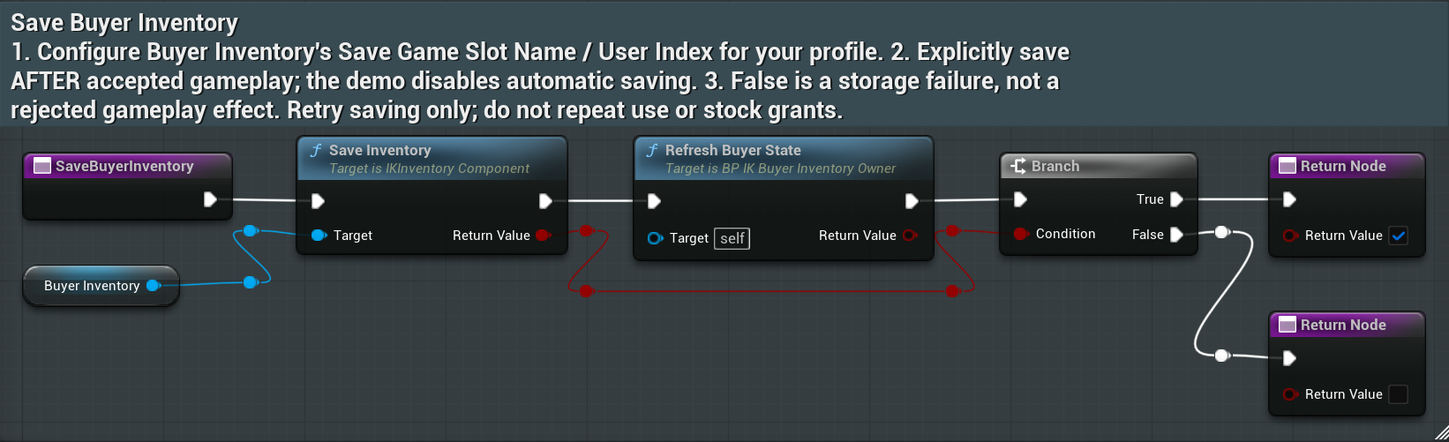Click the SaveBuyerInventory execution output pin

pos(210,199)
